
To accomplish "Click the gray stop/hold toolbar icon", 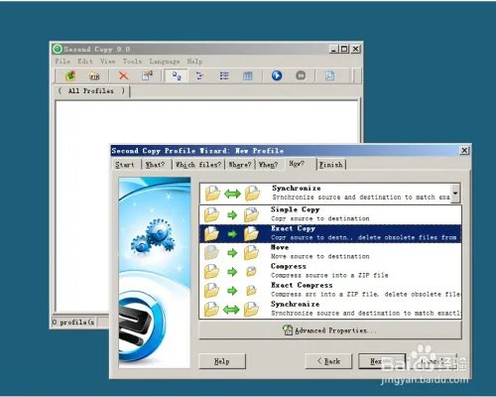I will 301,75.
